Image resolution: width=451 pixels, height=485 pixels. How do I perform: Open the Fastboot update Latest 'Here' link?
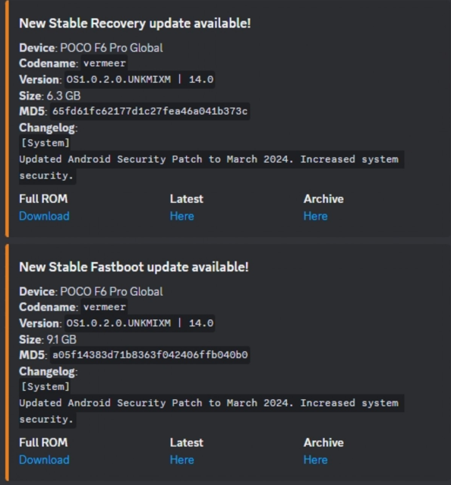pos(182,460)
